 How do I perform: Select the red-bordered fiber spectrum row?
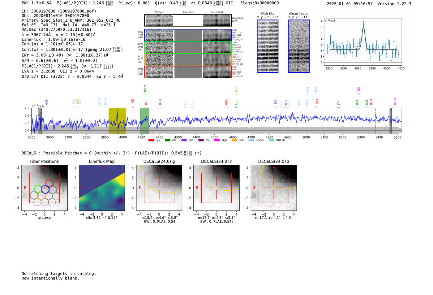tap(188, 72)
